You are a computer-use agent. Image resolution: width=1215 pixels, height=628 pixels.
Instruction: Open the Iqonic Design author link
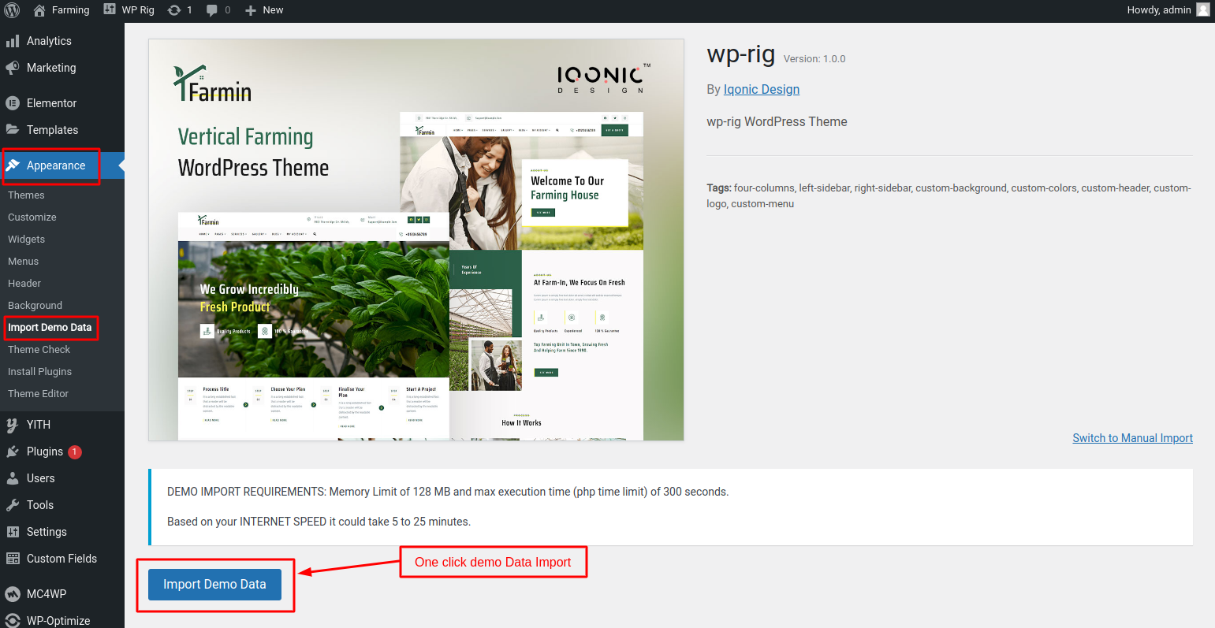pos(762,90)
